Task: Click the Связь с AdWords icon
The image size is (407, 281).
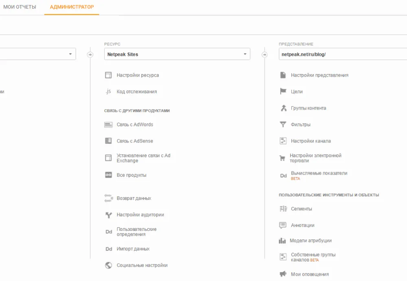Action: tap(108, 125)
